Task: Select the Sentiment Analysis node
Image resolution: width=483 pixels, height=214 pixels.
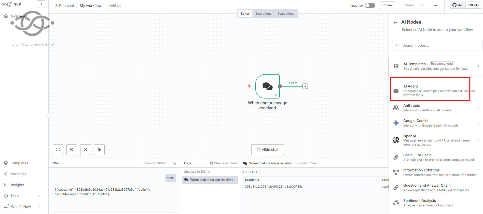Action: click(x=436, y=203)
